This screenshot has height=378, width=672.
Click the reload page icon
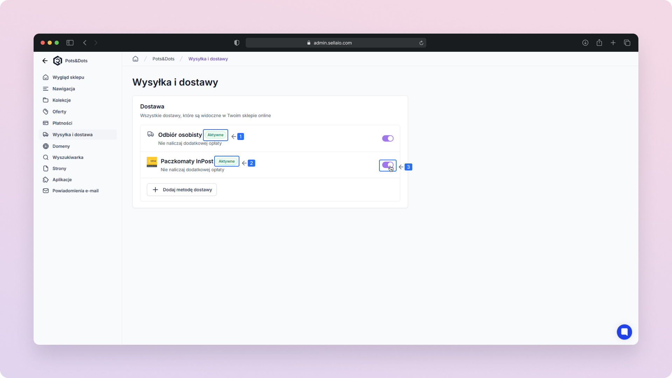[x=421, y=43]
